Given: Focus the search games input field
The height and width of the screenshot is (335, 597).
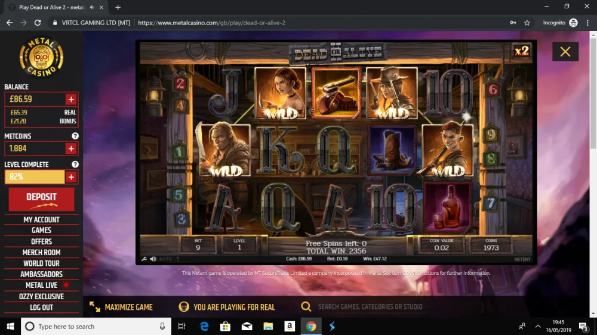Looking at the screenshot, I should pos(371,307).
